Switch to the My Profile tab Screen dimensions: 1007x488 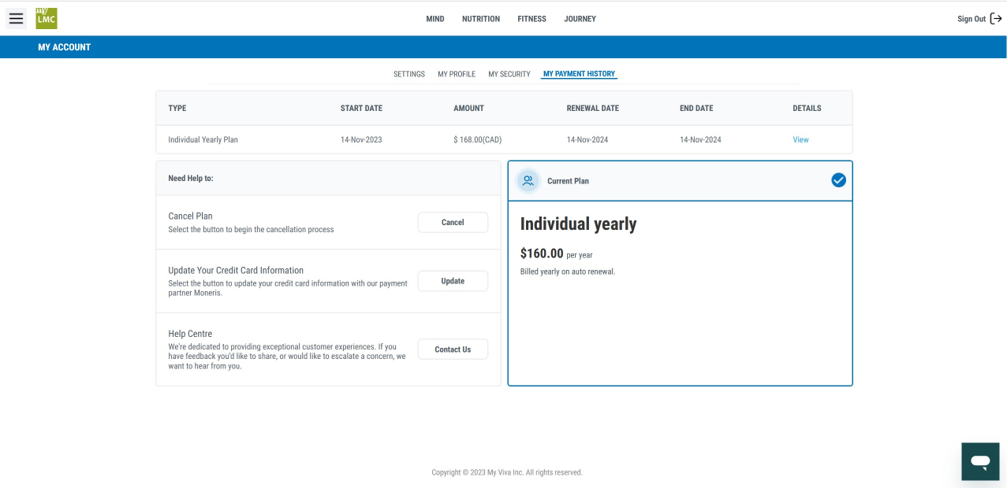point(457,74)
